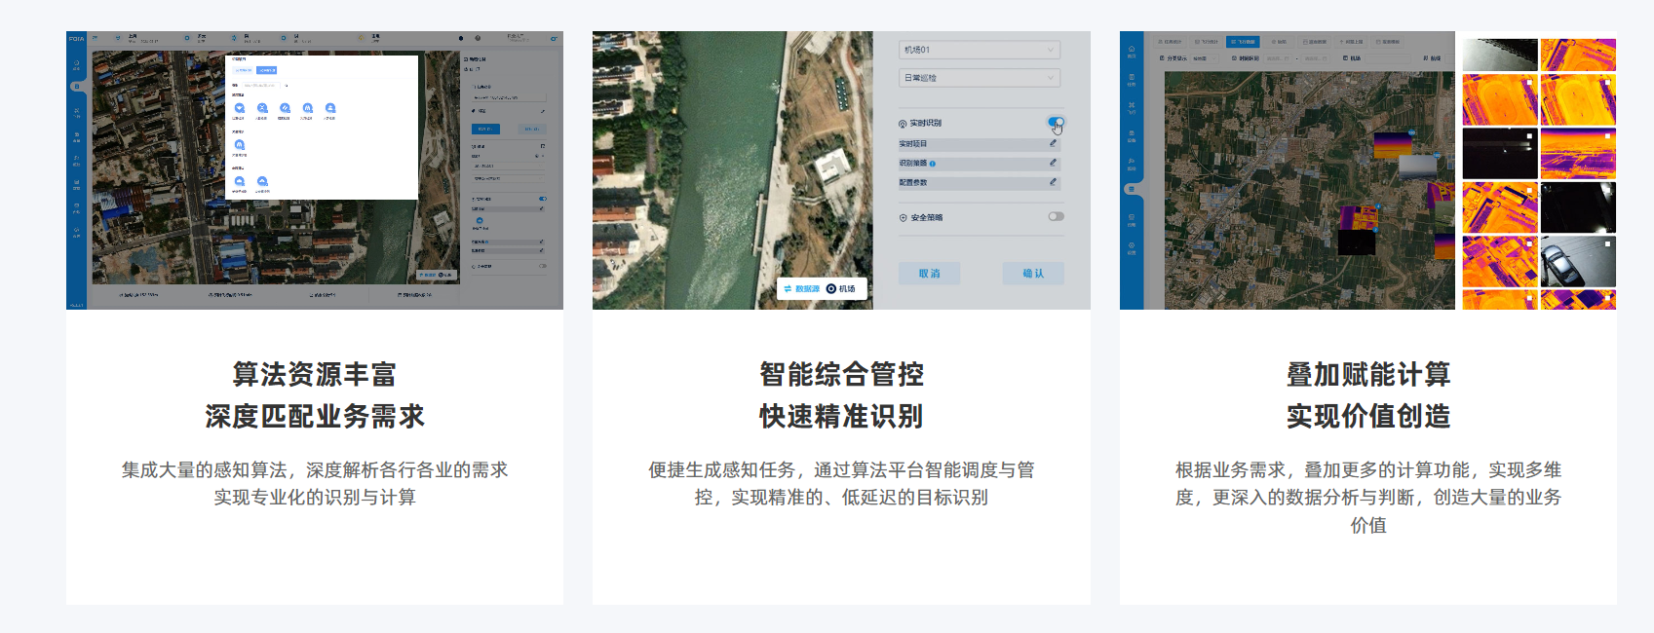Image resolution: width=1654 pixels, height=633 pixels.
Task: Click the info icon next to 识别策略
Action: [x=933, y=164]
